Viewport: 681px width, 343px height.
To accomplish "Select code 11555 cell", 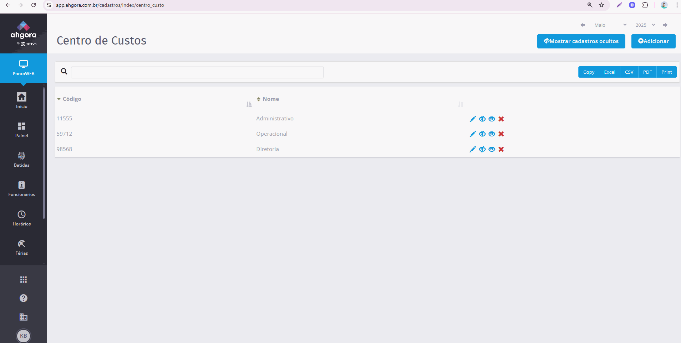I will [64, 119].
